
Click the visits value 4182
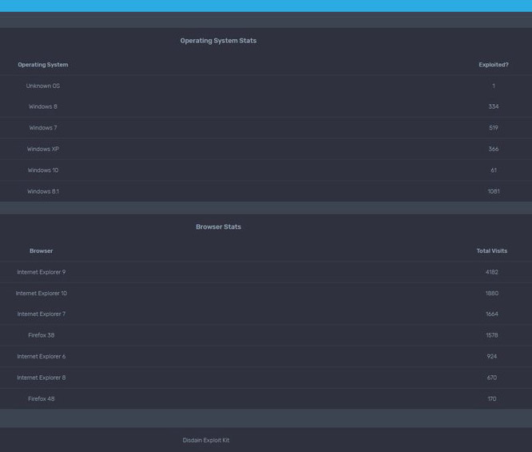[491, 272]
